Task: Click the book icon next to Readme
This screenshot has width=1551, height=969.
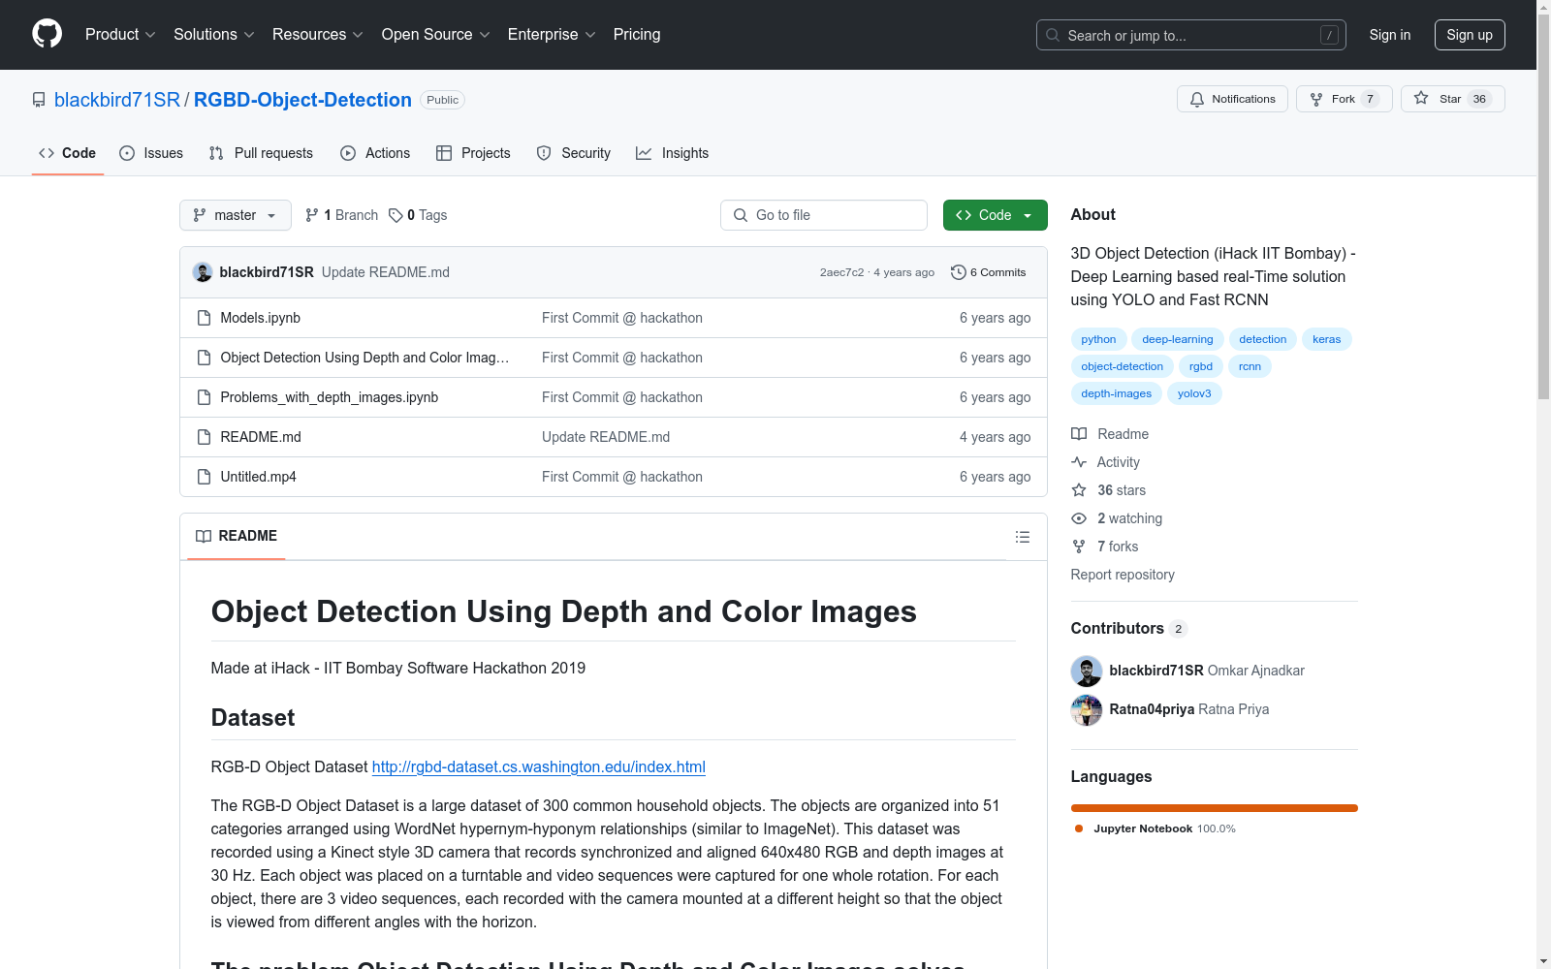Action: tap(1079, 434)
